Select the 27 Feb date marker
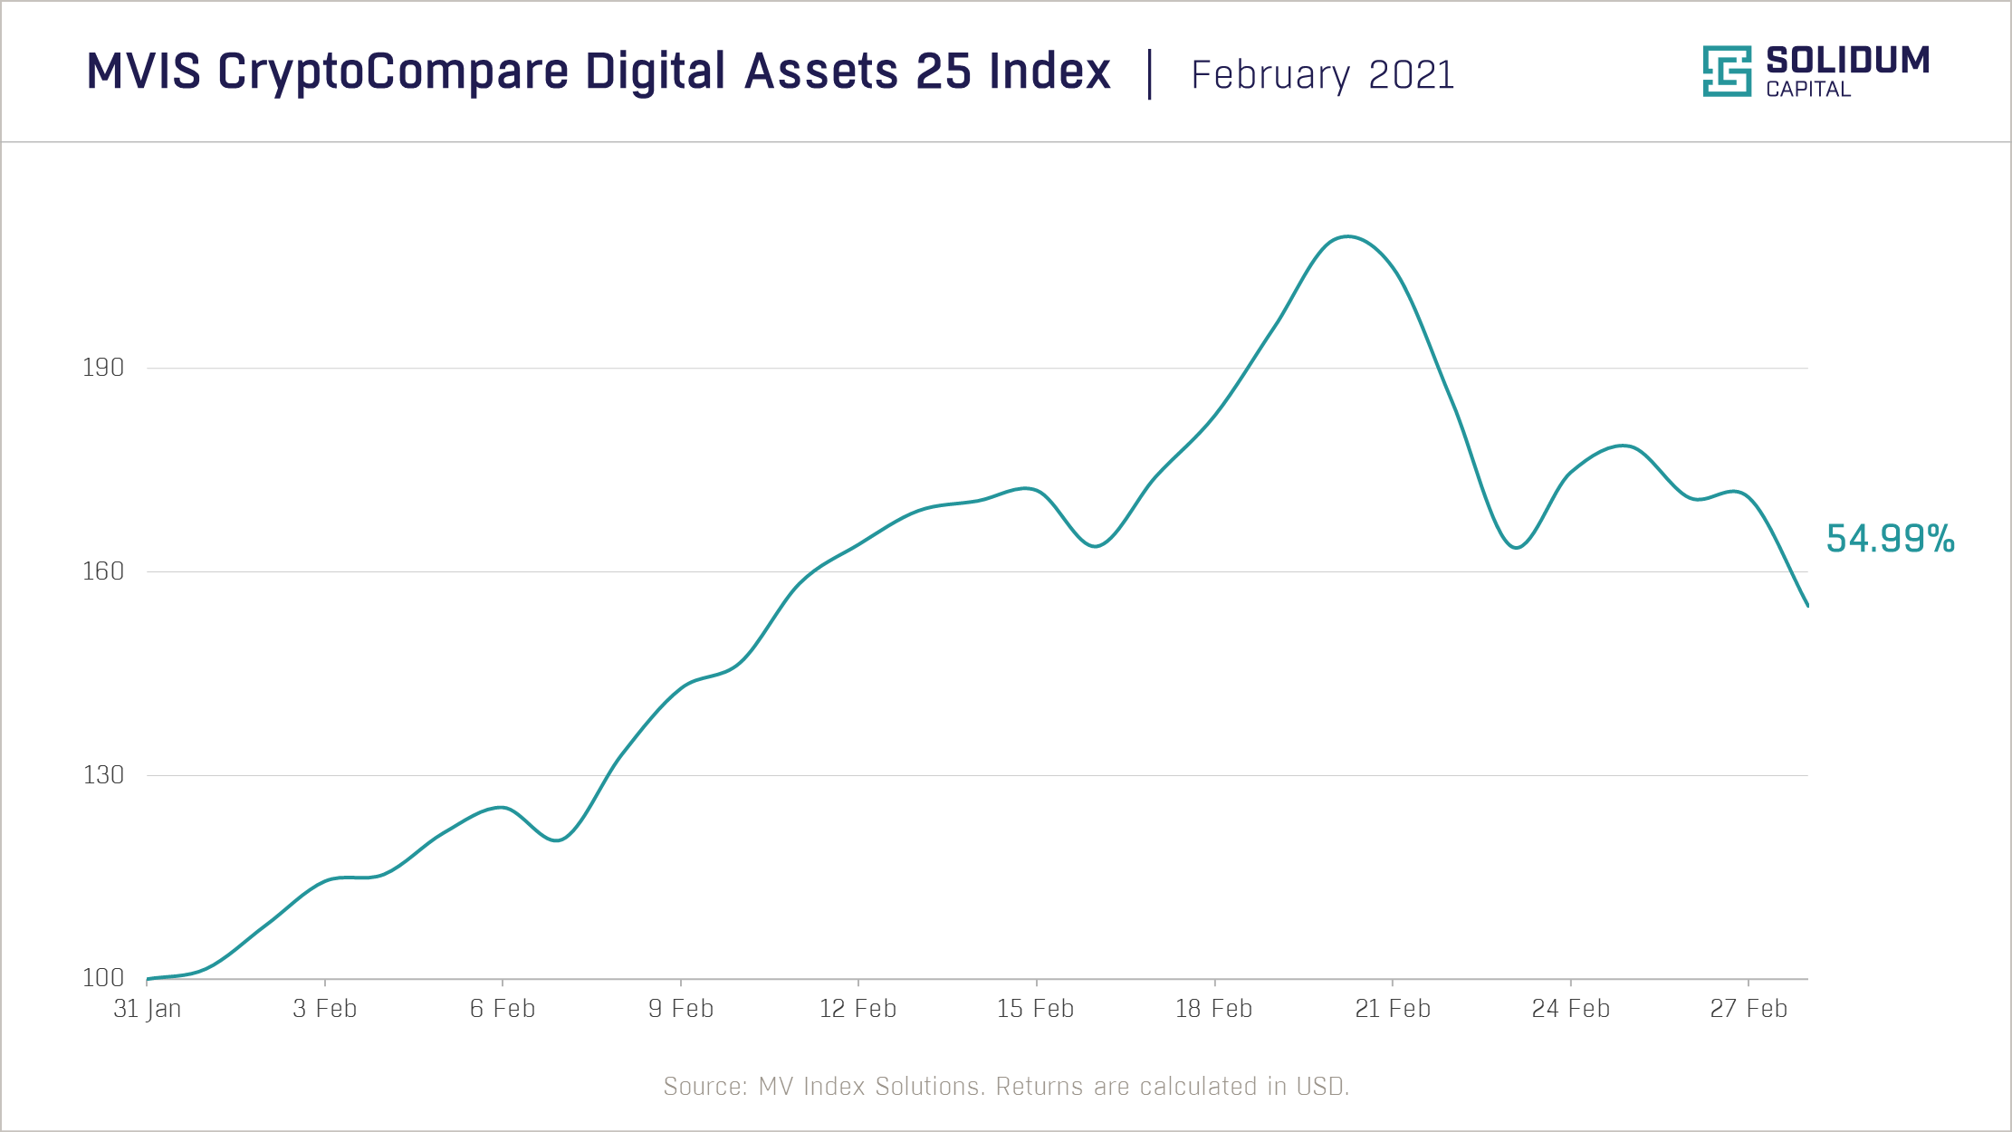2012x1132 pixels. point(1749,1009)
